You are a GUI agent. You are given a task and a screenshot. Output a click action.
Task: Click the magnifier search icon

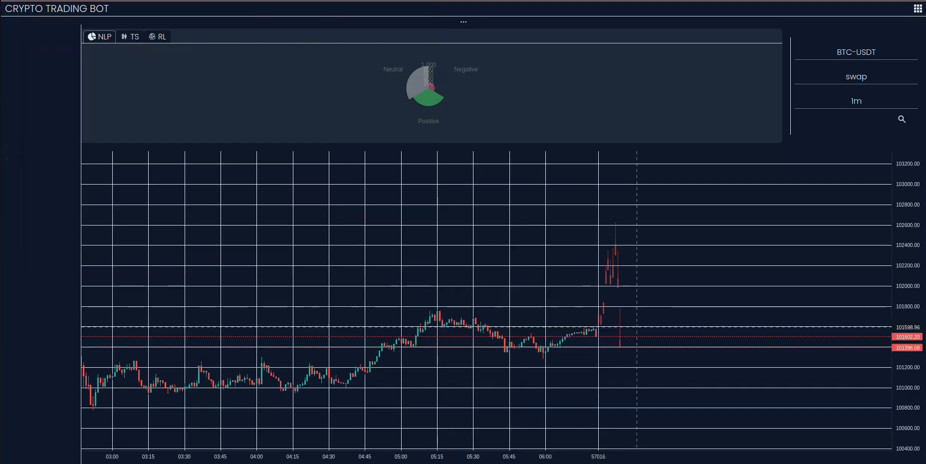tap(902, 119)
